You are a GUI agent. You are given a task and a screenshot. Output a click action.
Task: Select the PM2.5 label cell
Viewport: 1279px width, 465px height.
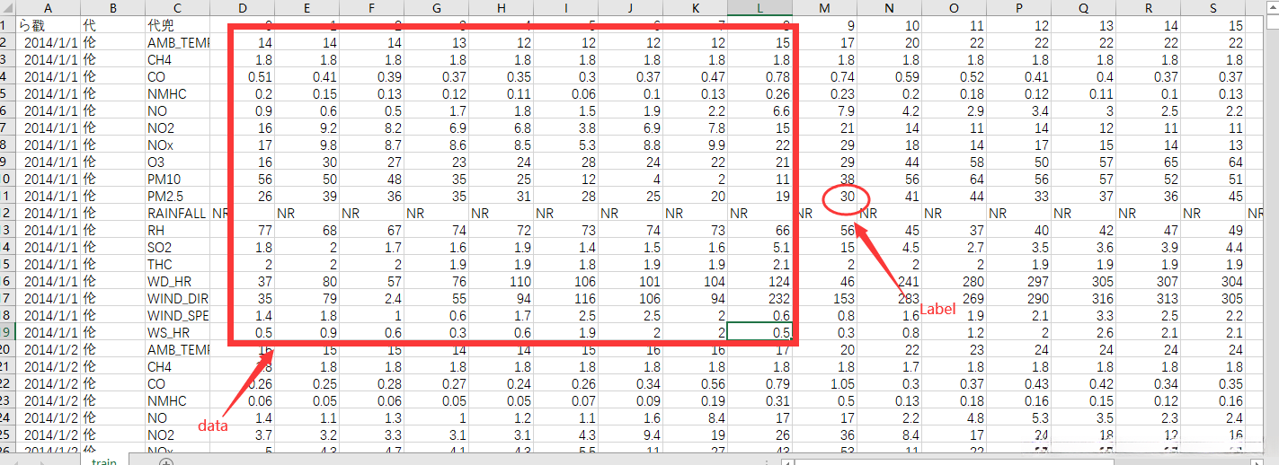[x=177, y=196]
